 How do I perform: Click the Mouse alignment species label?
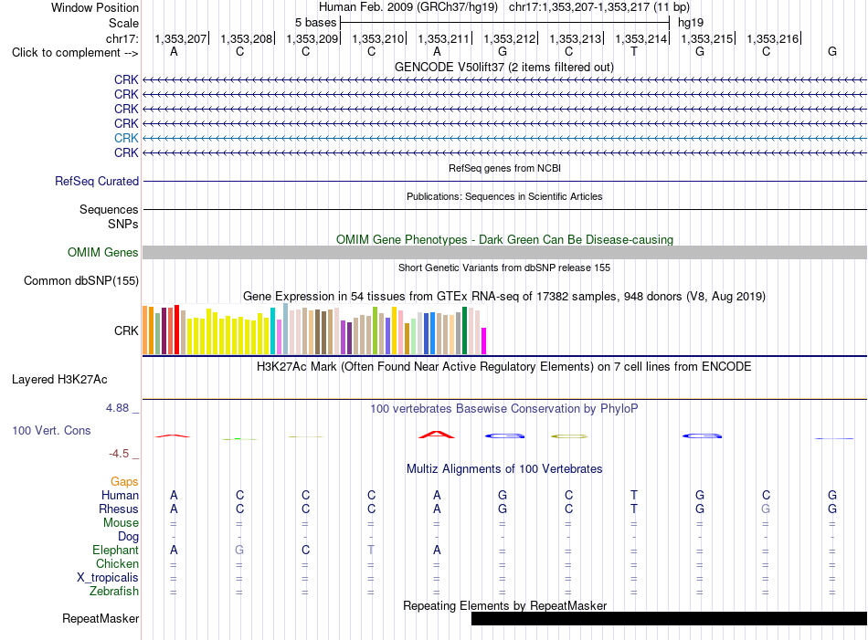121,523
